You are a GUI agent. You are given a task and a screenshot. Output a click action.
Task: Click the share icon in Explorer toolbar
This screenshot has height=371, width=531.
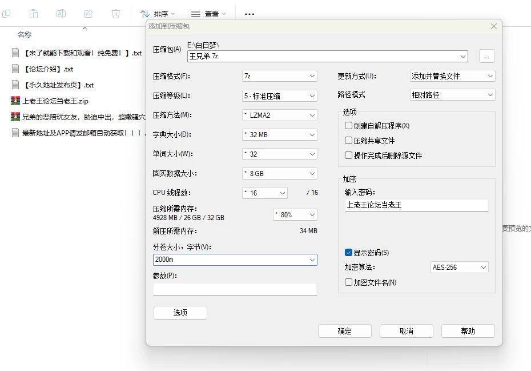coord(88,14)
